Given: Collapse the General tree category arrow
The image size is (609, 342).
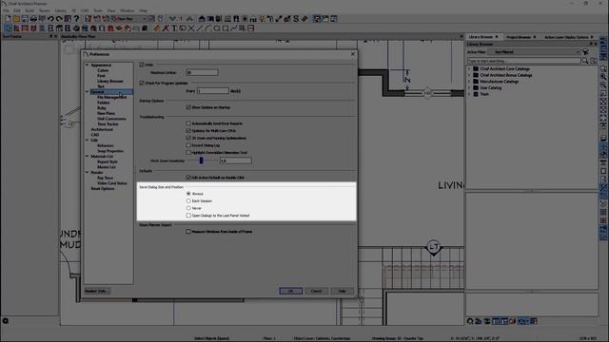Looking at the screenshot, I should click(x=87, y=91).
